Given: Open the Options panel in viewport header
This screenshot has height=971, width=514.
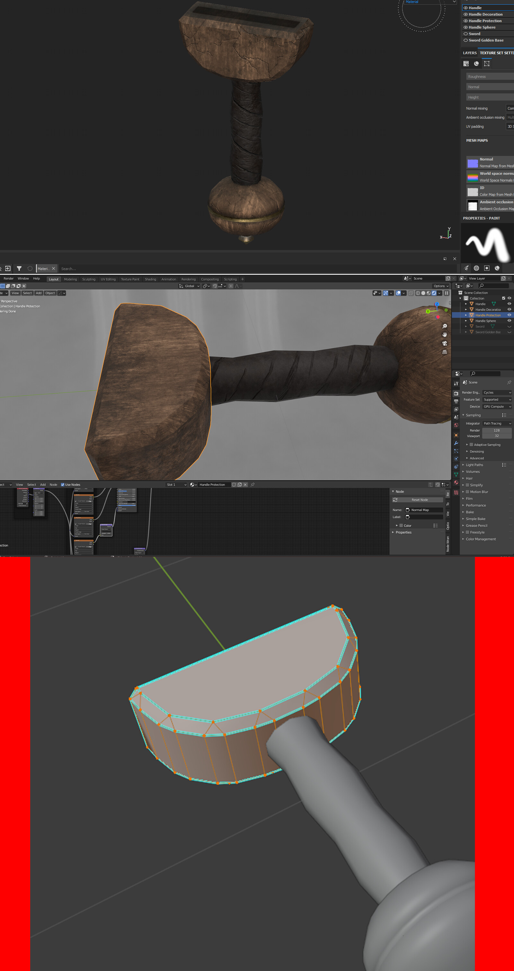Looking at the screenshot, I should (440, 286).
